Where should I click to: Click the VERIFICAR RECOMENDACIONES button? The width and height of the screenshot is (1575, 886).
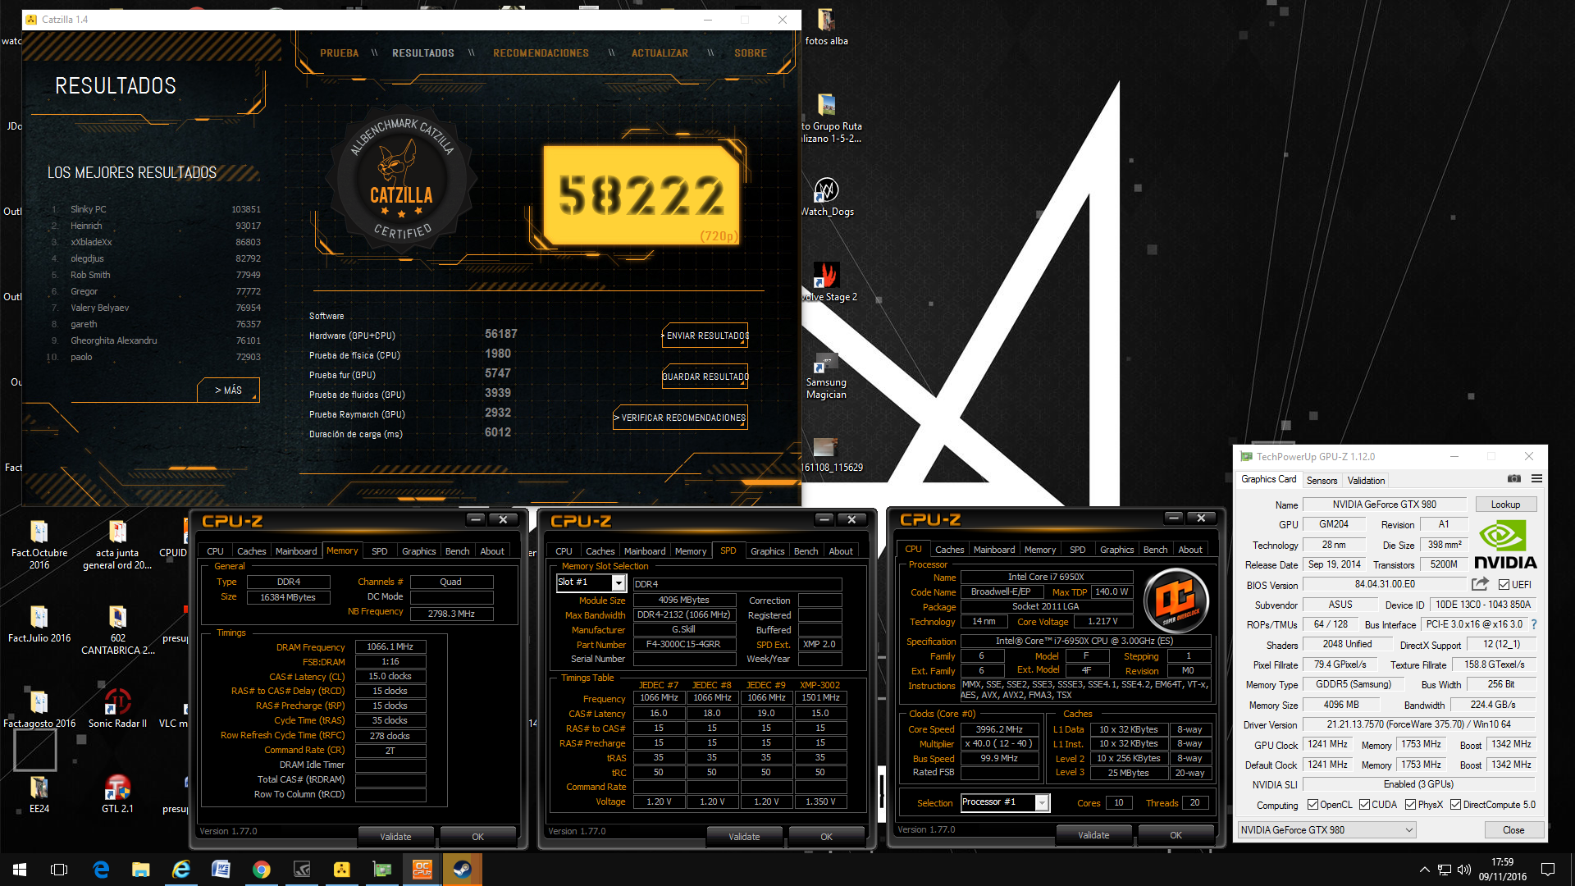click(x=681, y=418)
